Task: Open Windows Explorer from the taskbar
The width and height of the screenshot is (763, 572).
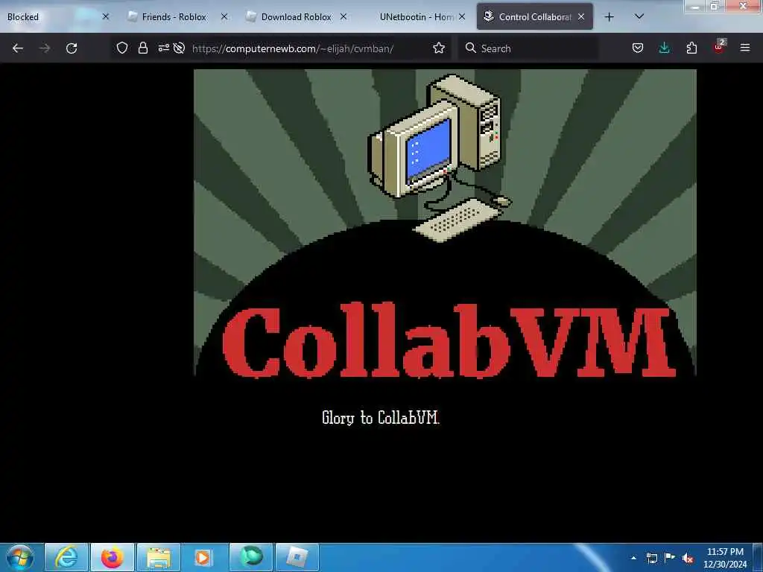Action: (158, 557)
